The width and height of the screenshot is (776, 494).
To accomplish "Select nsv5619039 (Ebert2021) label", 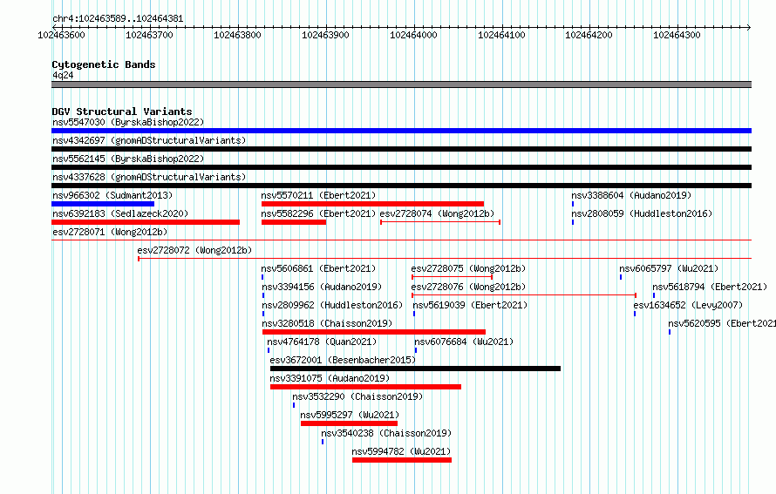I will [x=470, y=305].
